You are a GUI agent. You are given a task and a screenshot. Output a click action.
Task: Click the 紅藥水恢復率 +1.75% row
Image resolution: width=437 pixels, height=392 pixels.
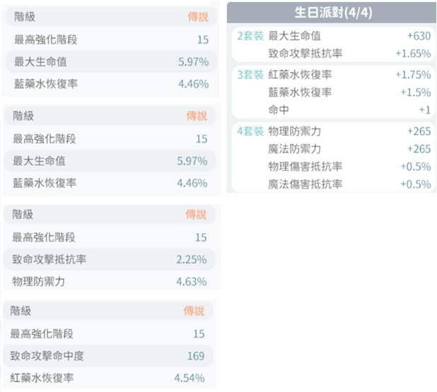point(349,75)
